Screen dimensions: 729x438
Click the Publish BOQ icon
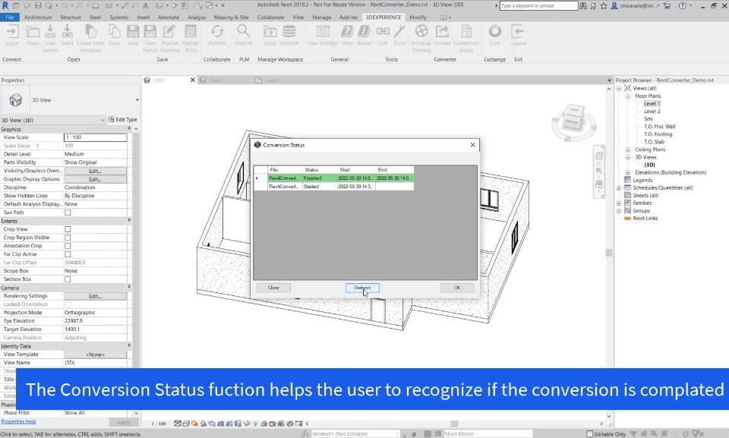190,39
